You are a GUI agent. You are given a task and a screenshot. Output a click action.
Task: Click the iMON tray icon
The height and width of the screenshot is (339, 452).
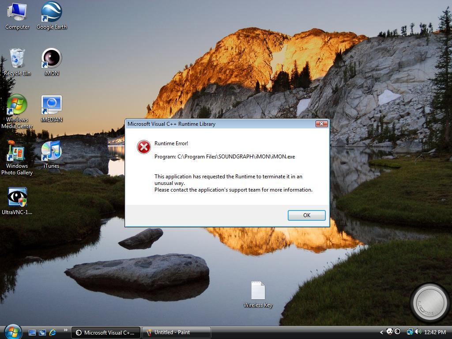pyautogui.click(x=397, y=332)
